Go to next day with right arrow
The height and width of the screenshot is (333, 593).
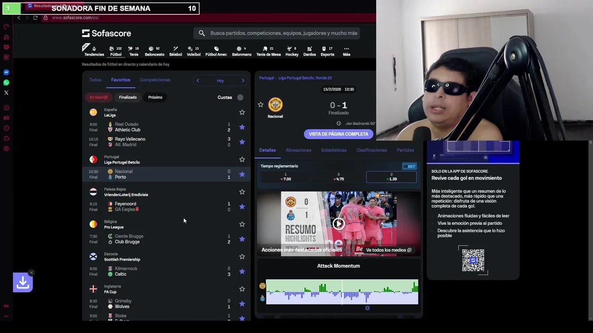[x=243, y=80]
